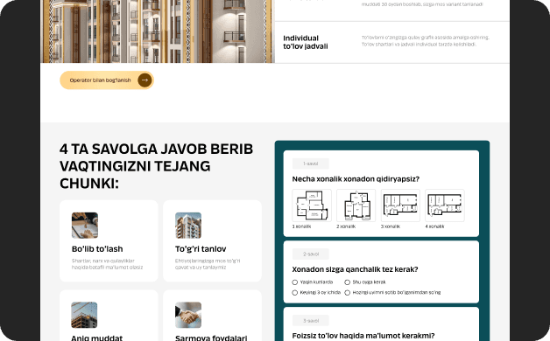Click the 1-savol tag
550x341 pixels.
[x=311, y=164]
